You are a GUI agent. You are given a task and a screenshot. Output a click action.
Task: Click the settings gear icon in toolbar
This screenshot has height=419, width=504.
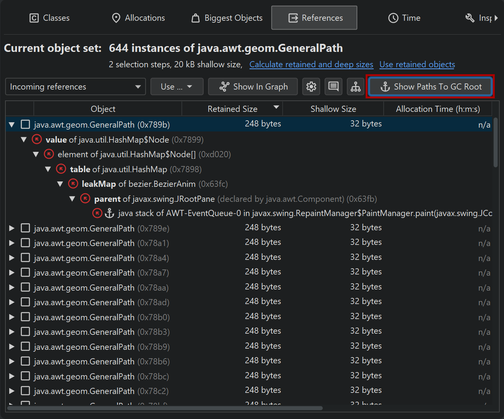pos(311,86)
